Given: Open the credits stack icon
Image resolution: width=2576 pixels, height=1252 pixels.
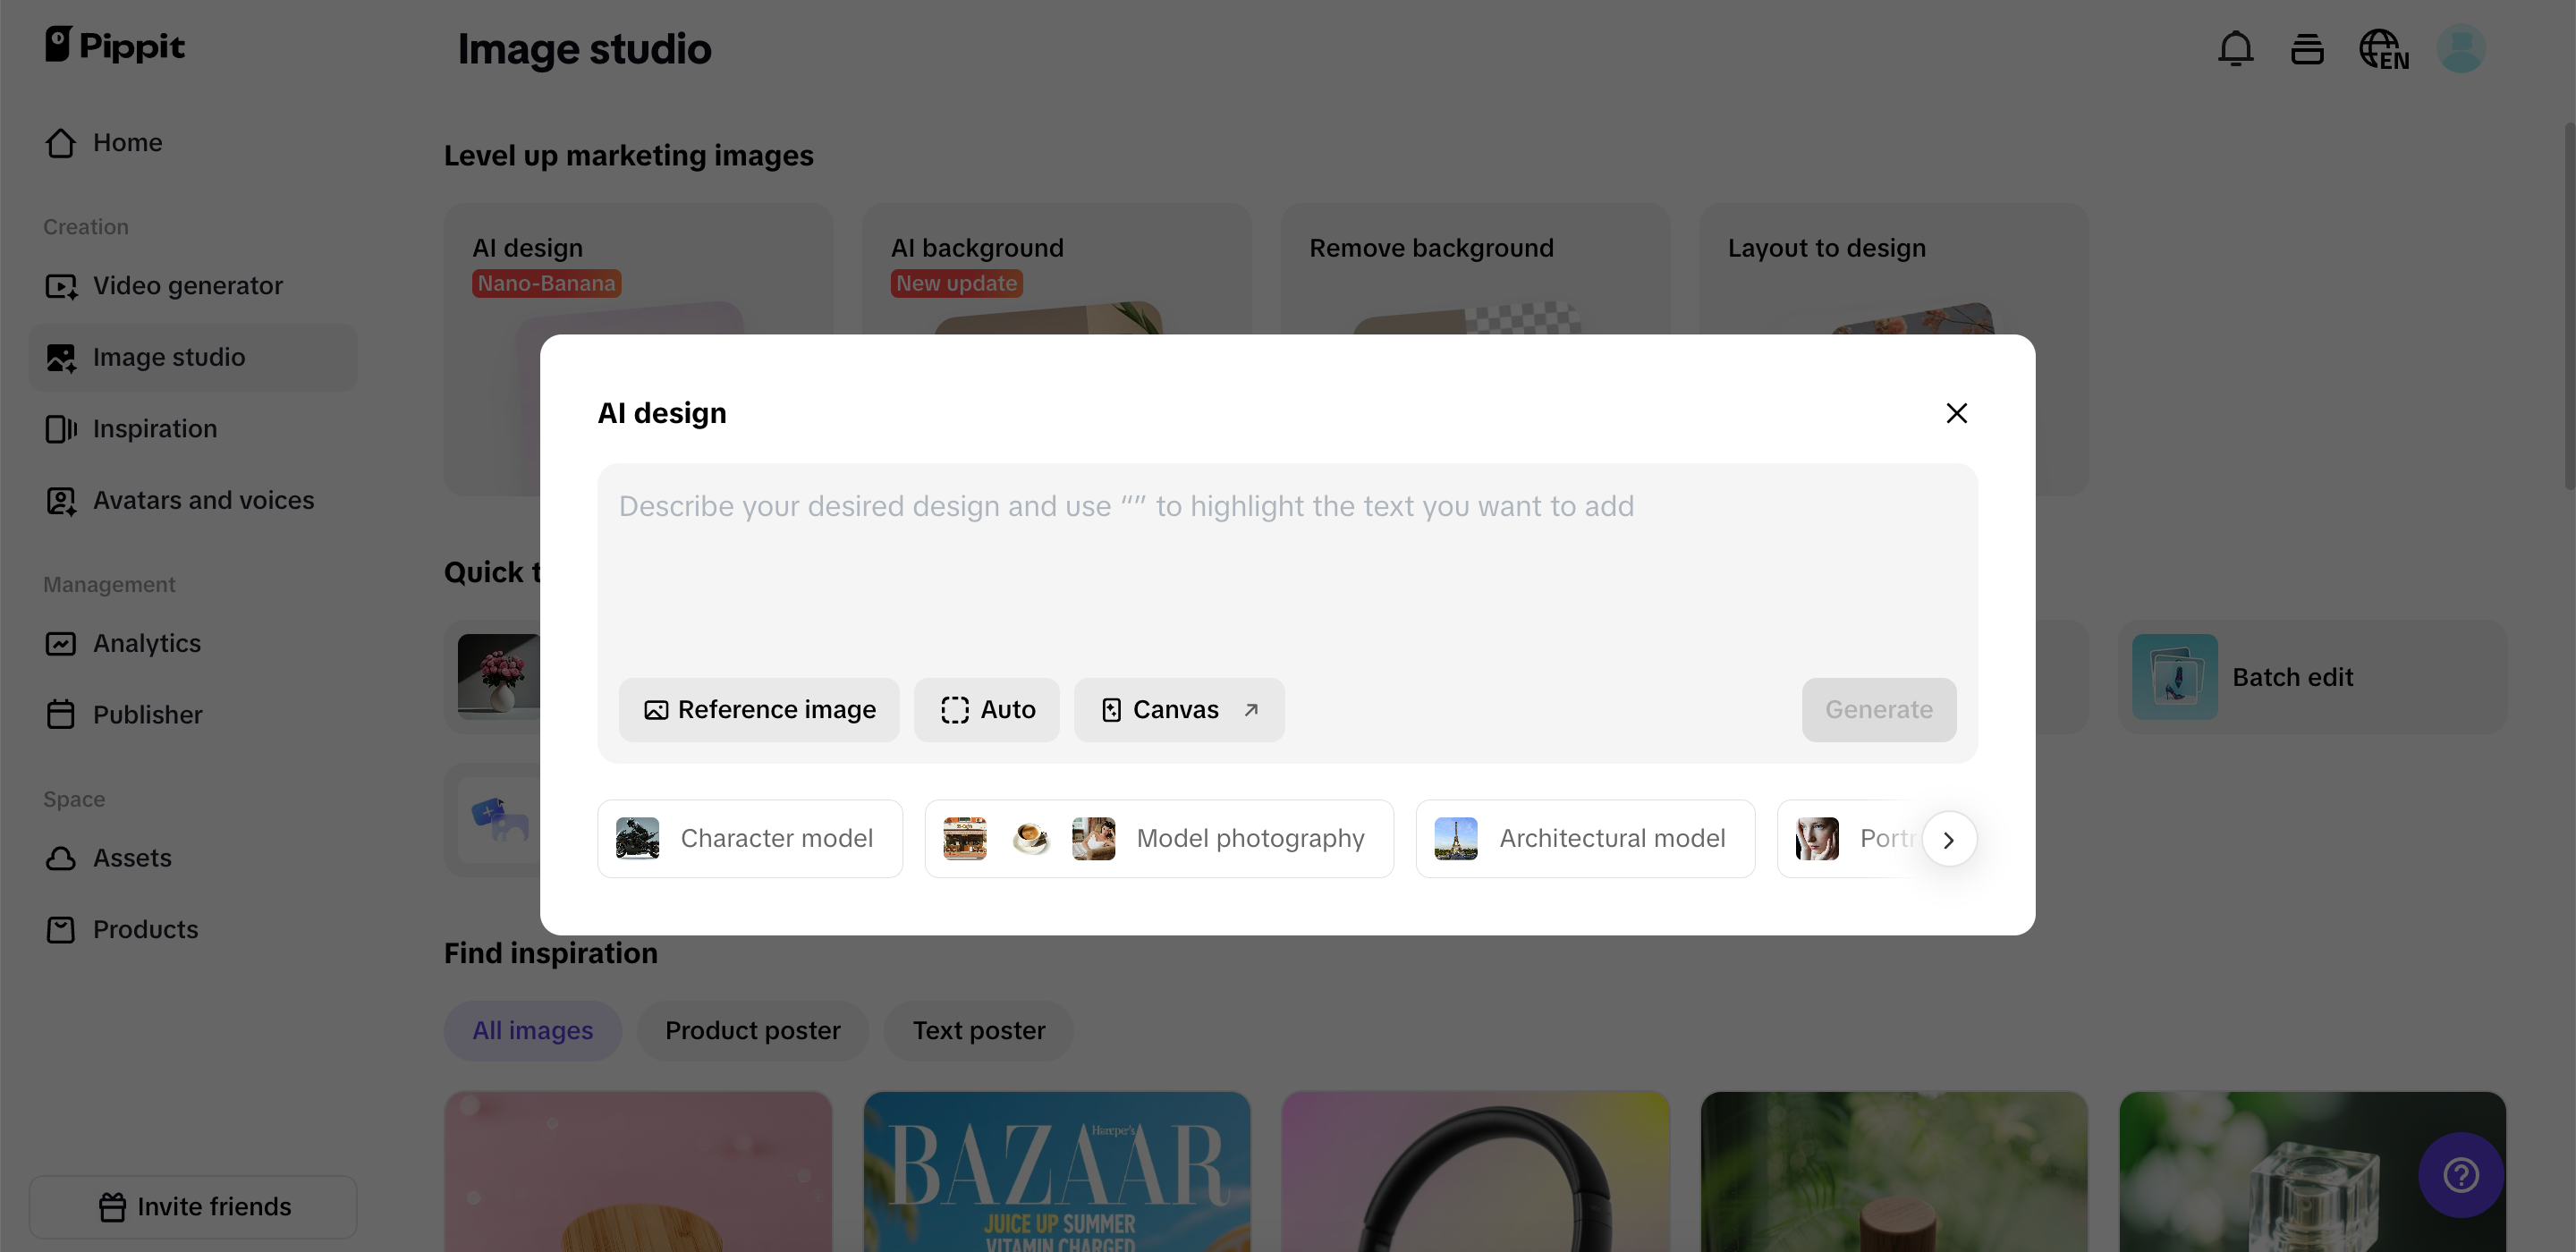Looking at the screenshot, I should 2306,48.
